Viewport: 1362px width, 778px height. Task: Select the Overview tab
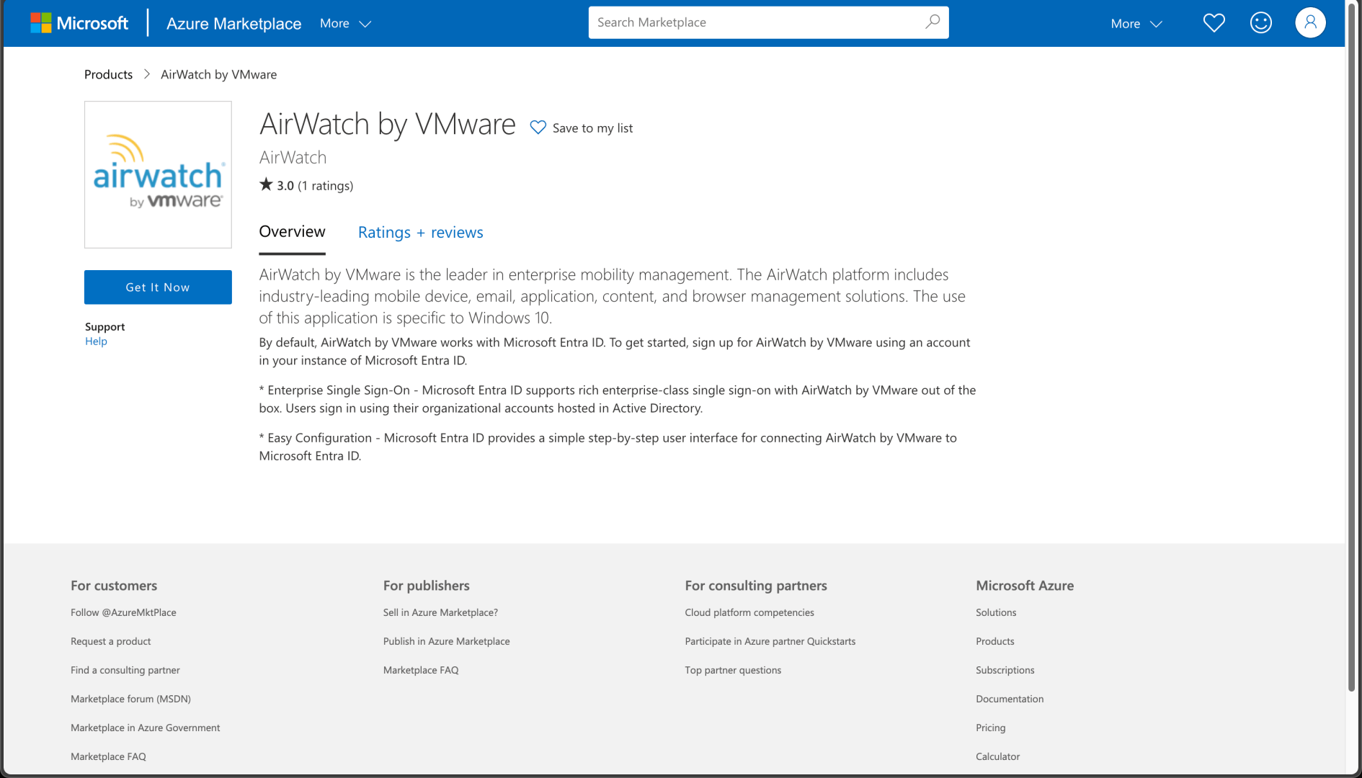click(x=292, y=232)
